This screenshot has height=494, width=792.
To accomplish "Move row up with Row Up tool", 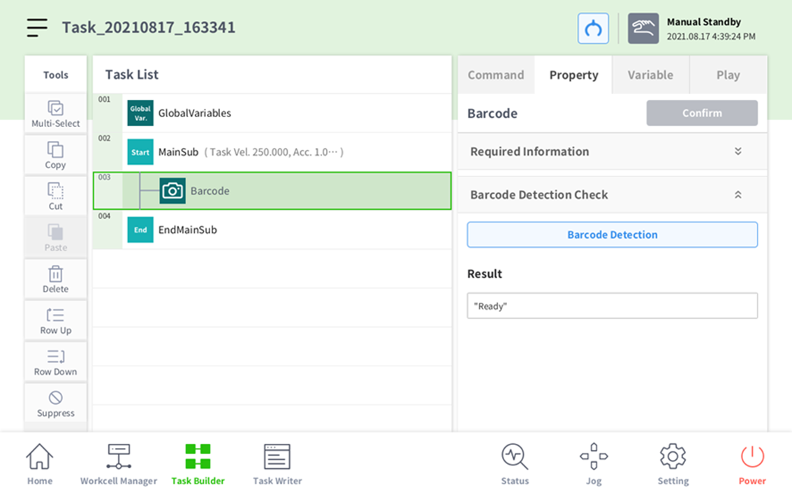I will (x=56, y=320).
